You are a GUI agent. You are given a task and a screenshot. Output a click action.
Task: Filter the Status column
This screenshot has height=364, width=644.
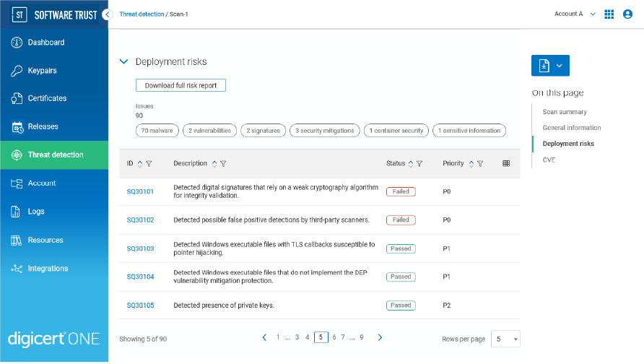click(x=419, y=163)
